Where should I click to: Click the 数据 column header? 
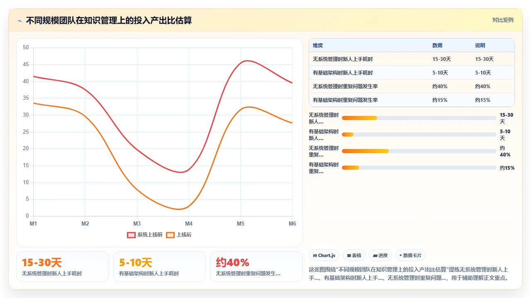click(437, 46)
